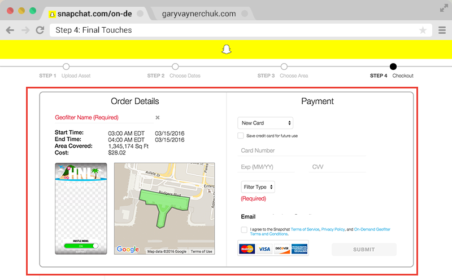Select the Step 3 Choose Area circle
The height and width of the screenshot is (280, 452).
pos(284,66)
